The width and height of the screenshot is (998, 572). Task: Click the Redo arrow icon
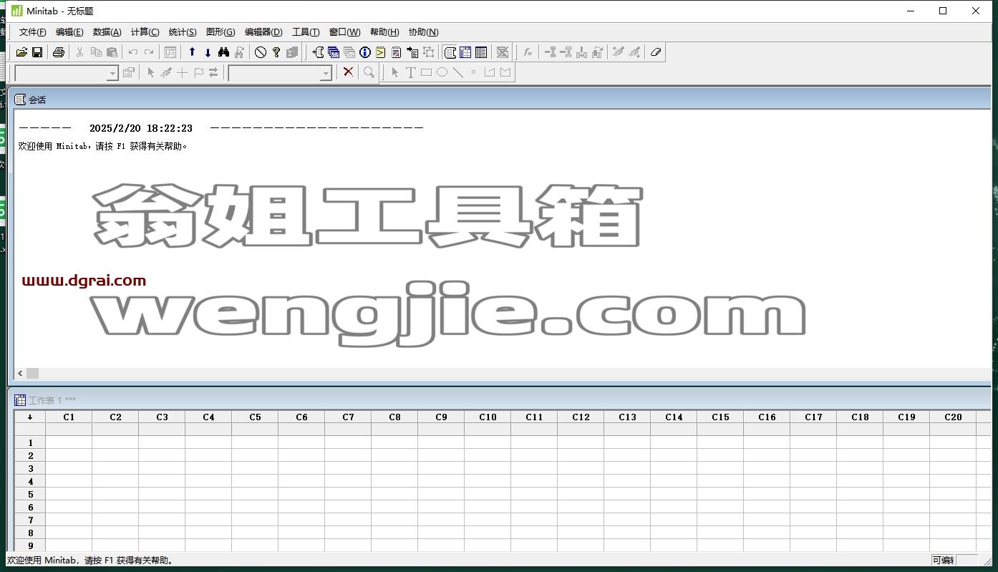148,52
